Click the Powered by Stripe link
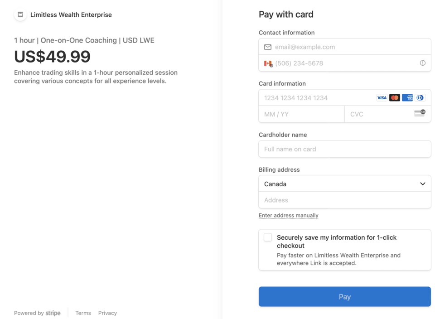The height and width of the screenshot is (319, 435). (x=37, y=313)
